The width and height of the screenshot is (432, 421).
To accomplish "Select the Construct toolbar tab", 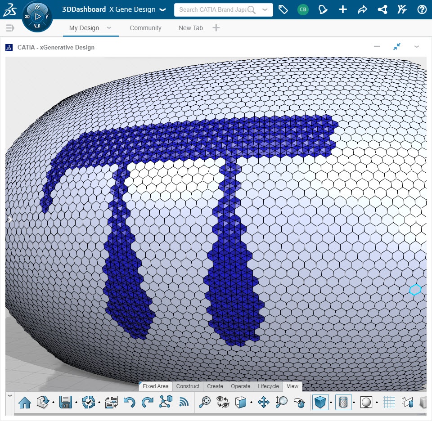I will [x=188, y=386].
